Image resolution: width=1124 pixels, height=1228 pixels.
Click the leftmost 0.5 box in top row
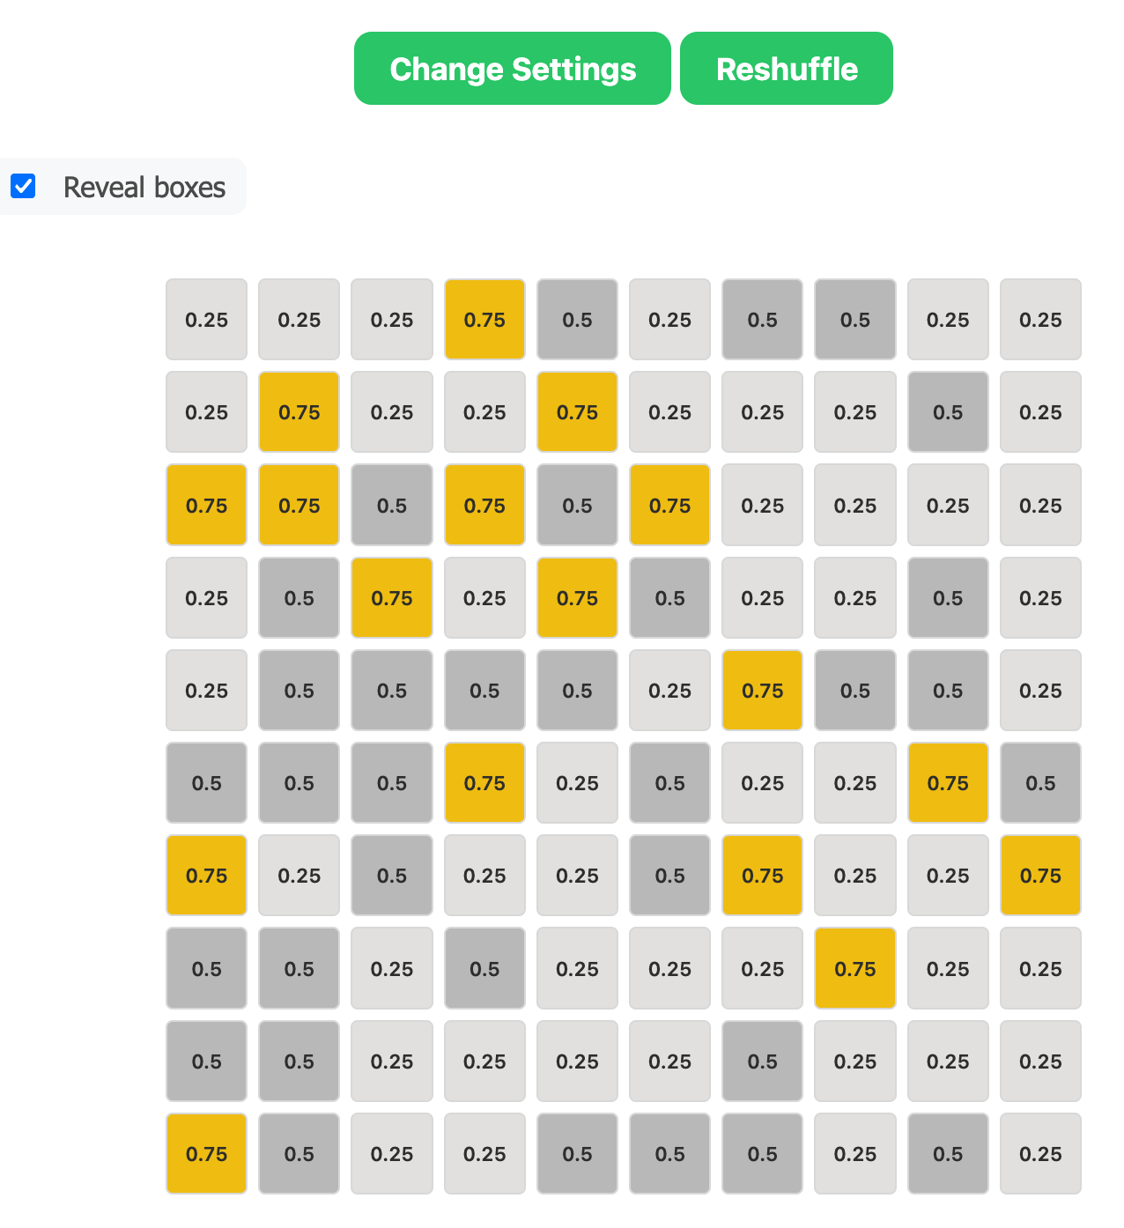(x=577, y=320)
